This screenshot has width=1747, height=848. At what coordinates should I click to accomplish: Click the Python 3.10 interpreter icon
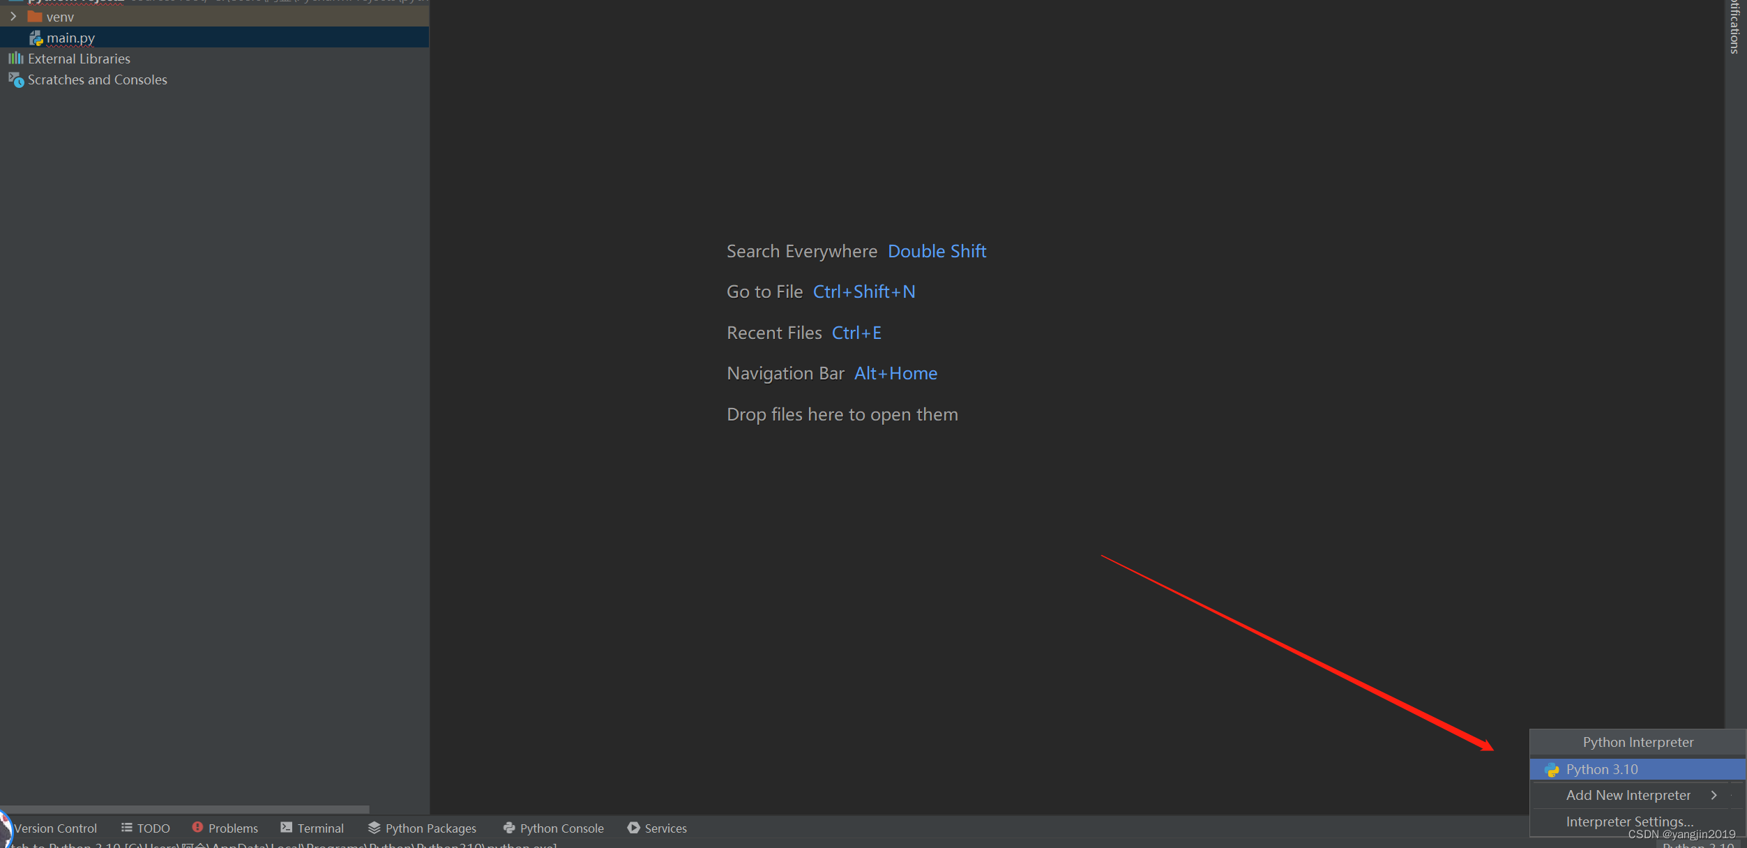click(x=1552, y=770)
